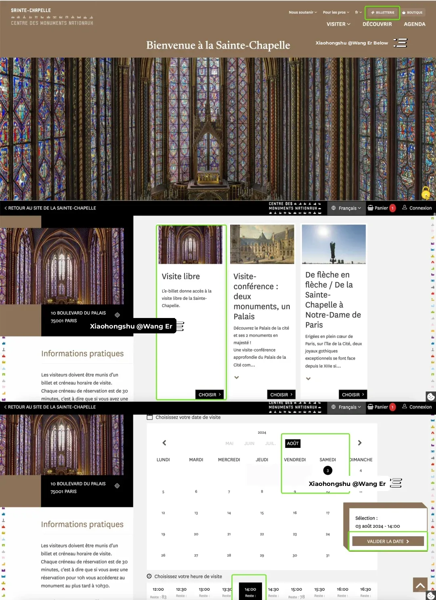The width and height of the screenshot is (436, 600).
Task: Click the back-to-top arrow icon
Action: pyautogui.click(x=420, y=584)
